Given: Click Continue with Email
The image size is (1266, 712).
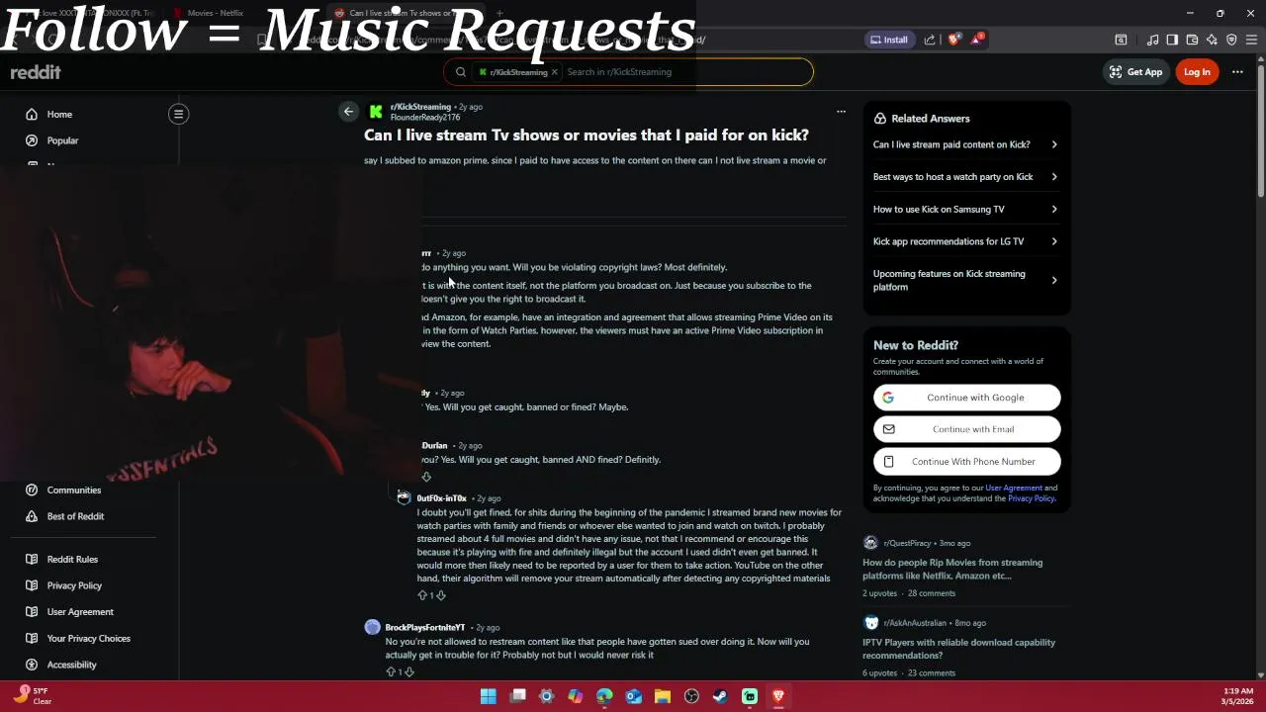Looking at the screenshot, I should pos(966,429).
